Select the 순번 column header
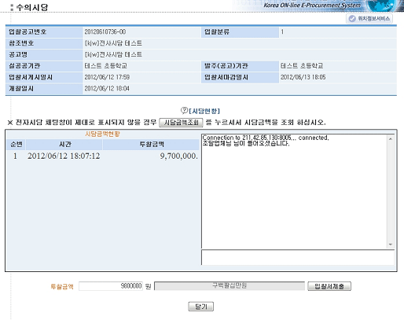Viewport: 404px width, 320px height. point(16,145)
